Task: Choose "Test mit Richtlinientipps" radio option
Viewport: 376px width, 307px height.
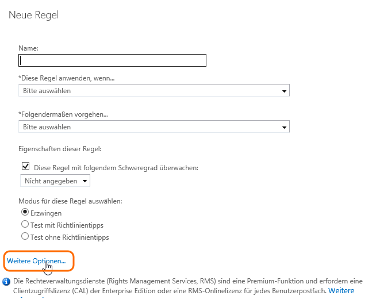Action: coord(25,224)
